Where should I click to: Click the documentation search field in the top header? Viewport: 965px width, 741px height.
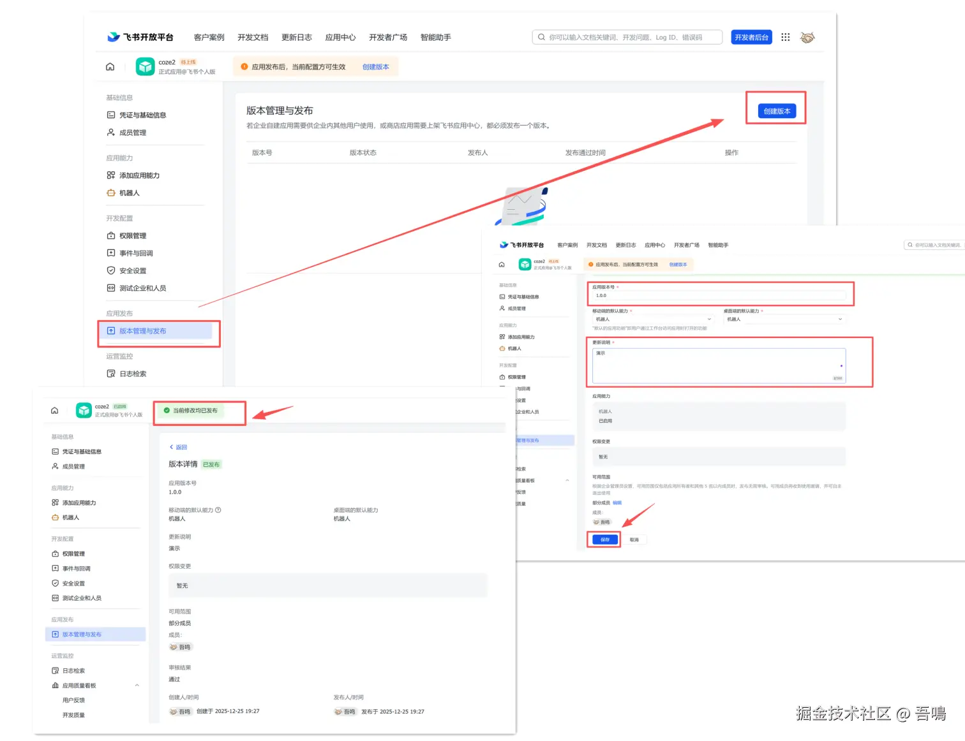pyautogui.click(x=627, y=37)
